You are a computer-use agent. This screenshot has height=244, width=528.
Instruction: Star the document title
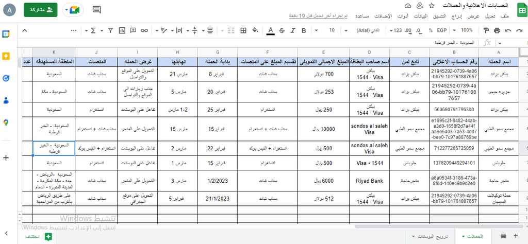click(x=432, y=6)
